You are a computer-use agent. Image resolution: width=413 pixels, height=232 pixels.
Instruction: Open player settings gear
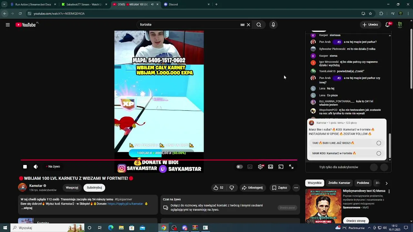click(x=260, y=167)
